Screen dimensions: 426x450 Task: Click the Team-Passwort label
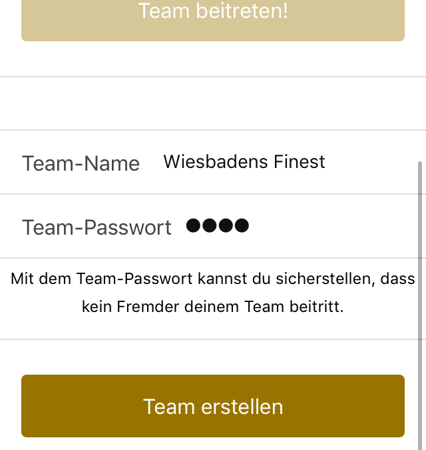tap(97, 227)
